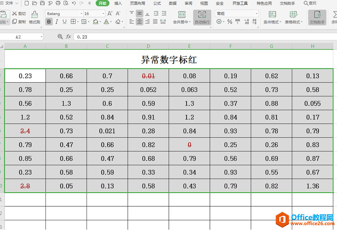Toggle middle vertical alignment
337x230 pixels.
pyautogui.click(x=140, y=14)
